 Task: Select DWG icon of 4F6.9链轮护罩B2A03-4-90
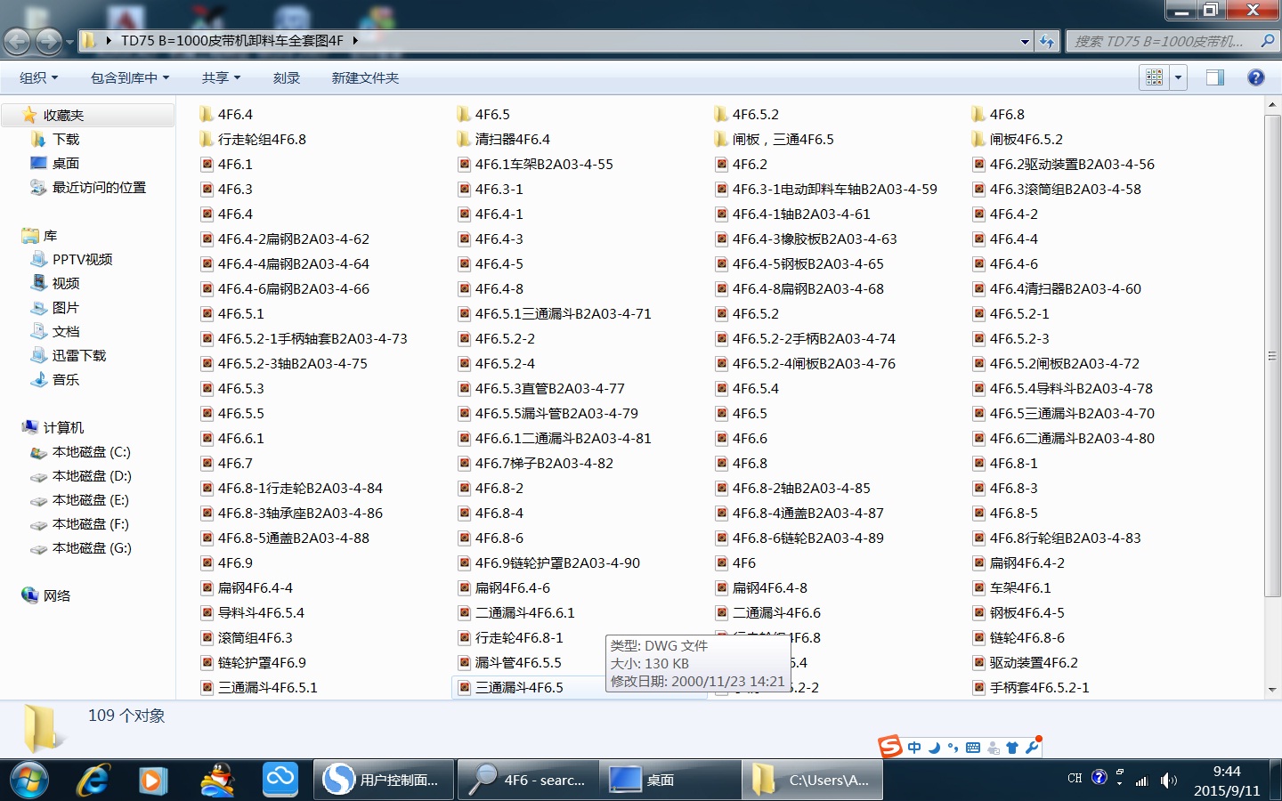pyautogui.click(x=464, y=562)
